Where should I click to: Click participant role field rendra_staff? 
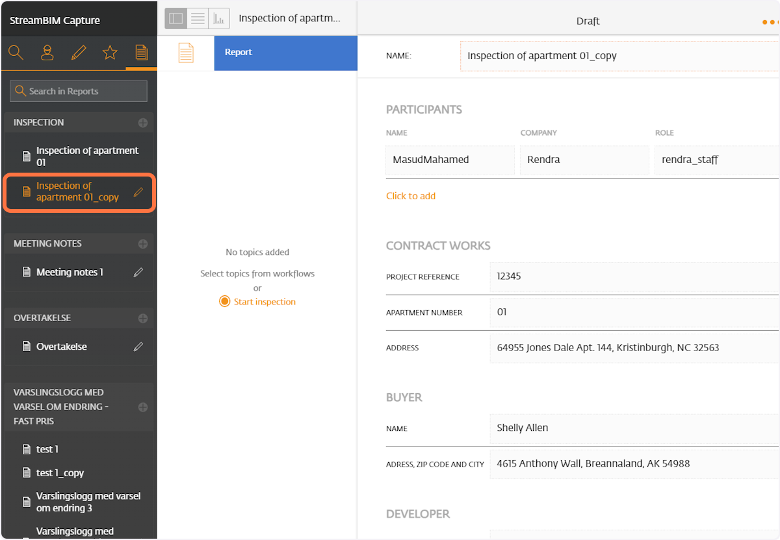pos(716,160)
